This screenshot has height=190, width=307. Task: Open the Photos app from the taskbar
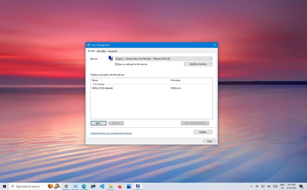[x=128, y=187]
